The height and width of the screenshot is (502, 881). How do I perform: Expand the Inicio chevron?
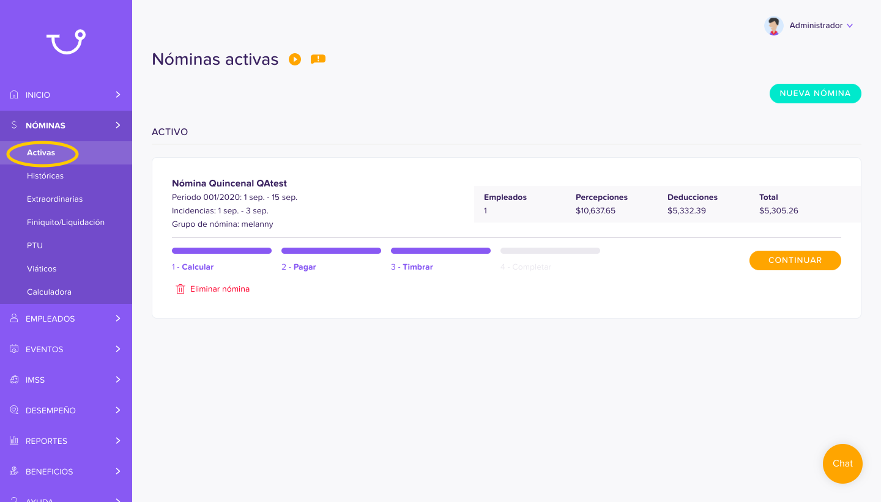(x=118, y=95)
